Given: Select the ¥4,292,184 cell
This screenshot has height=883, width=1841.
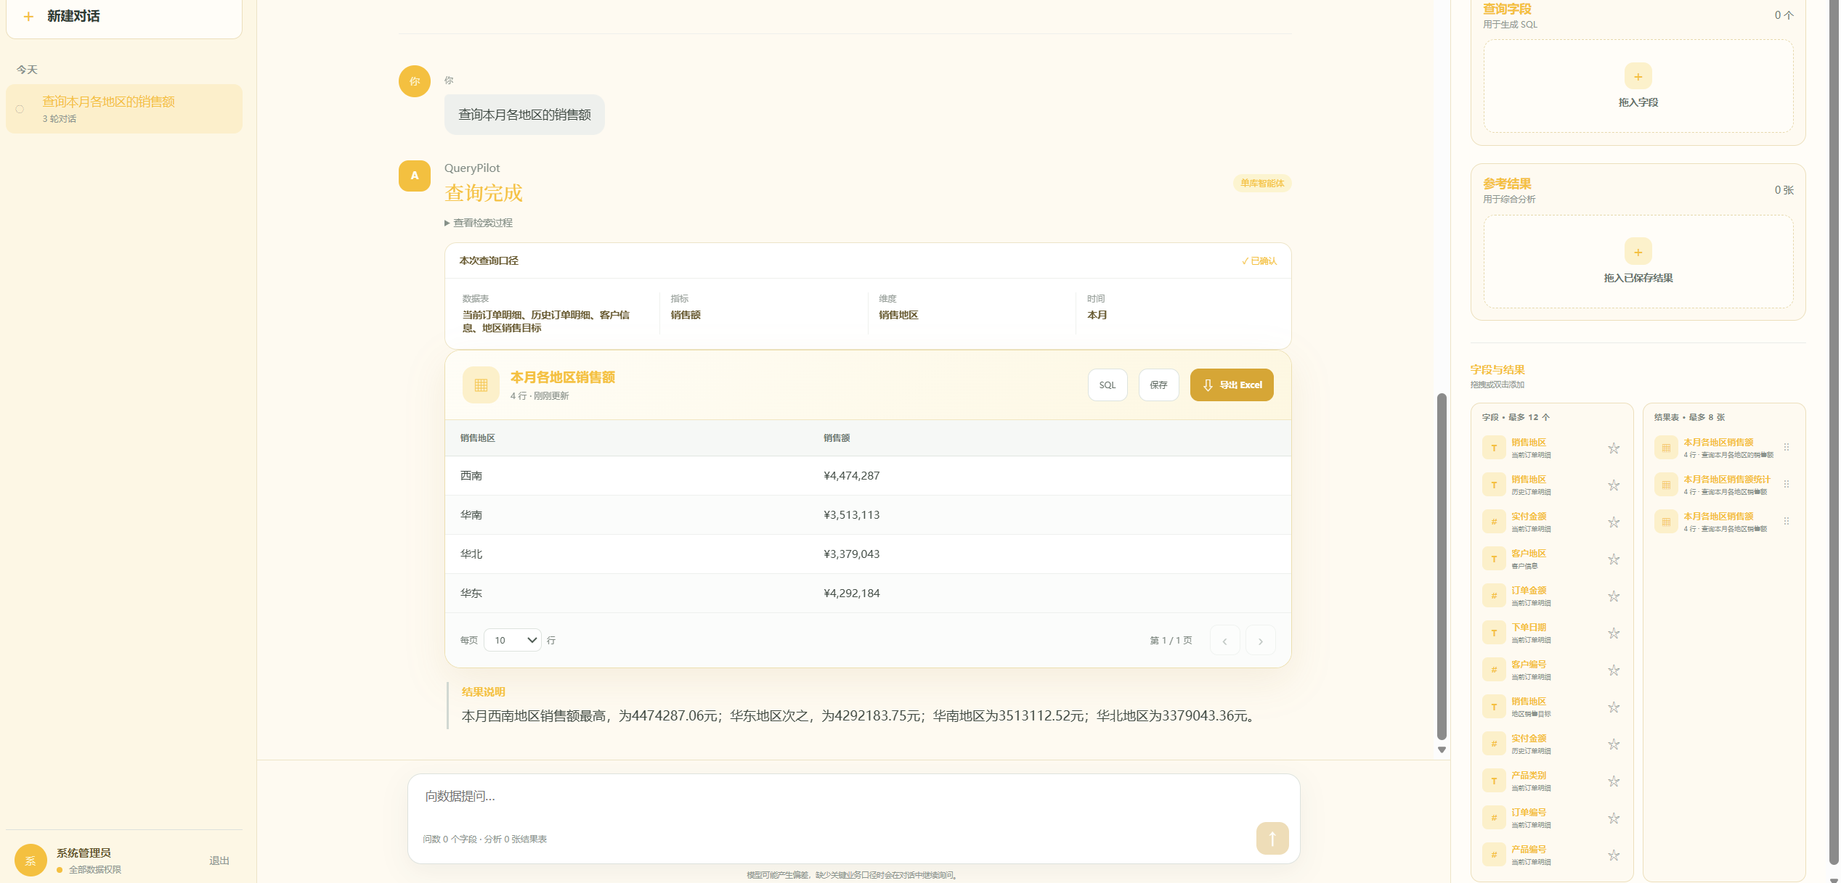Looking at the screenshot, I should tap(851, 594).
